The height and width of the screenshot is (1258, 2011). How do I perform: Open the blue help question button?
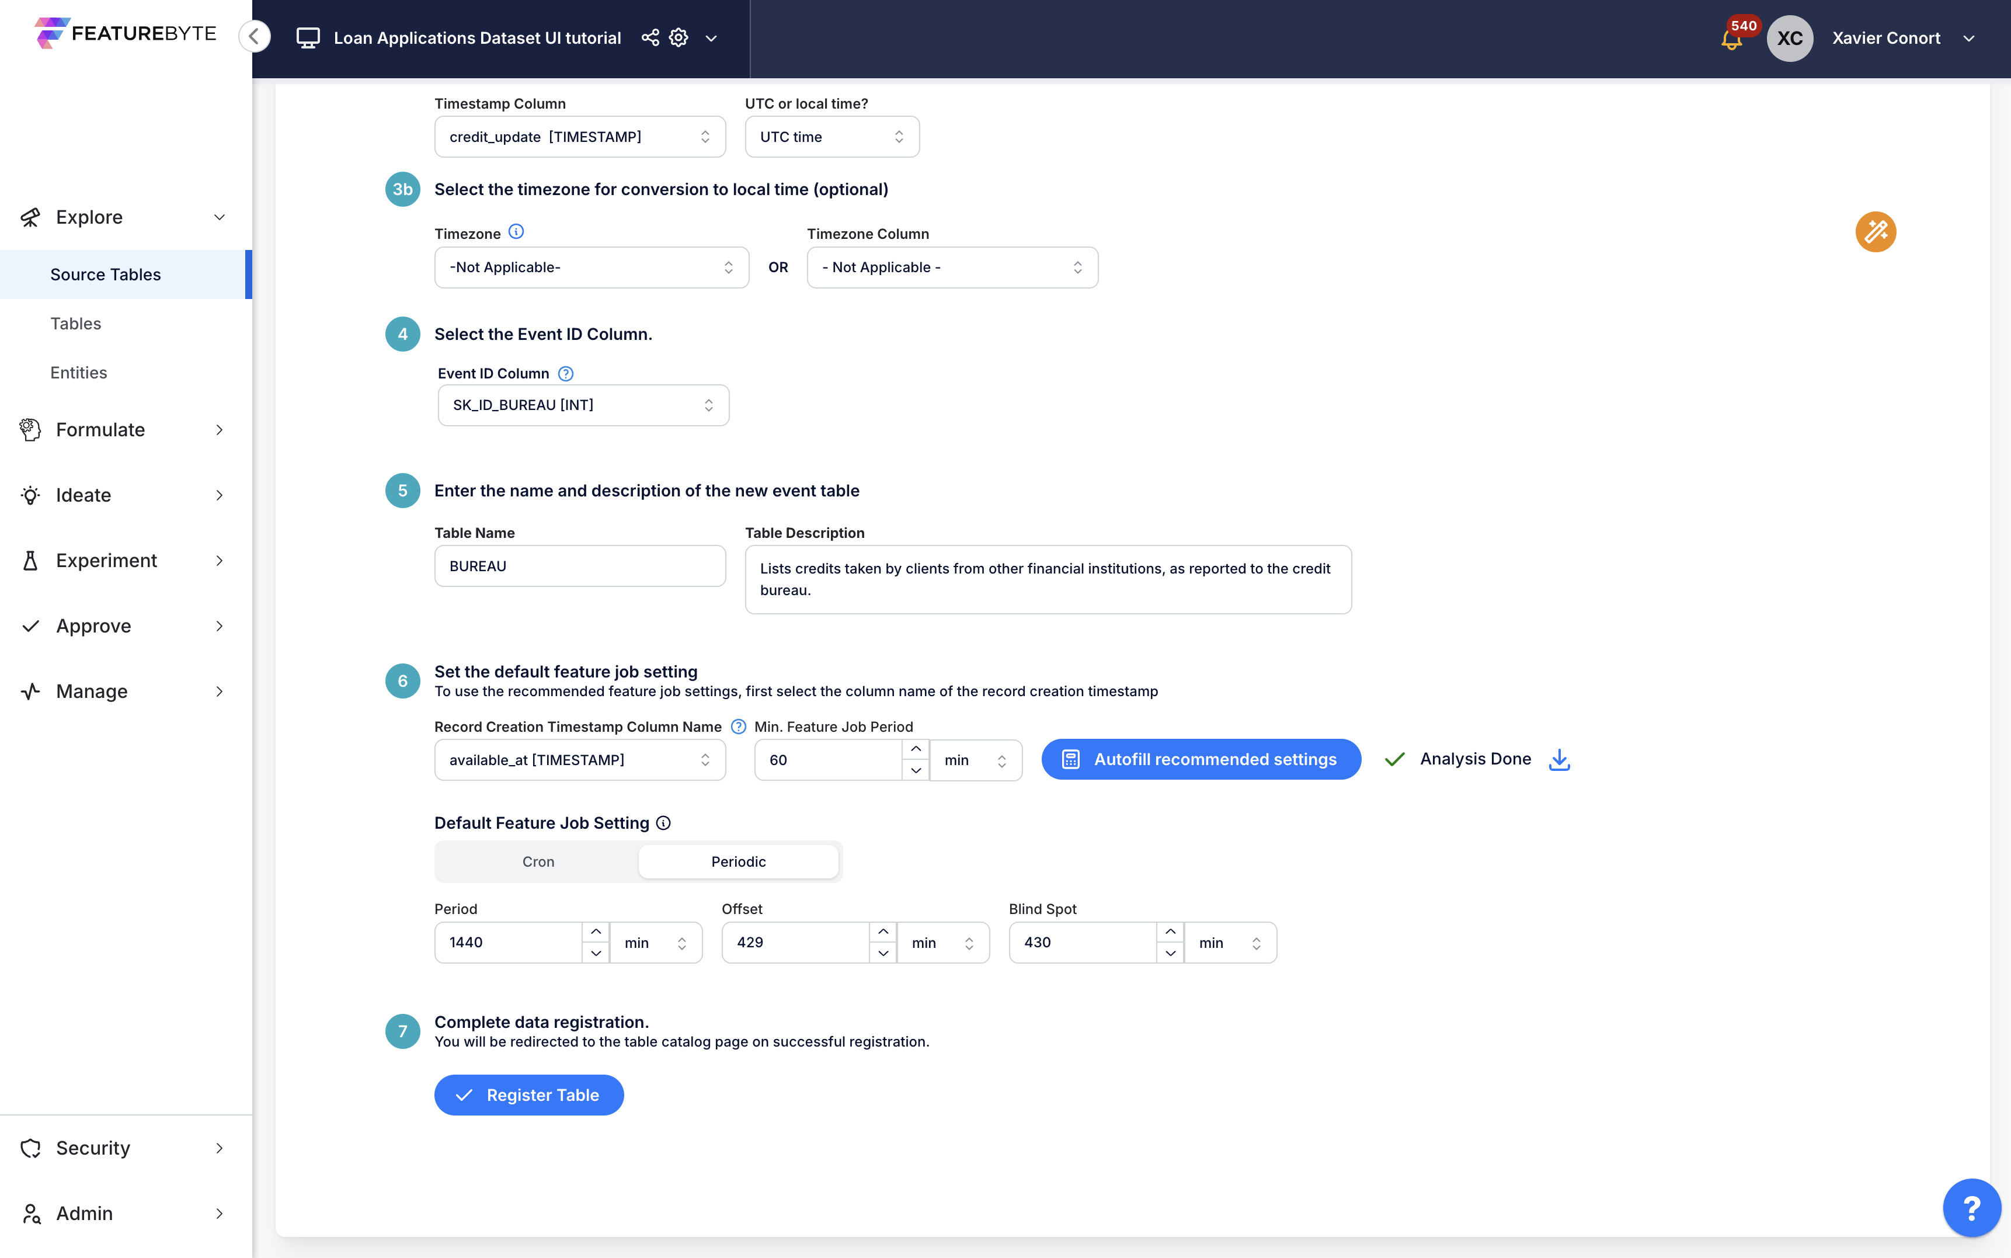point(1971,1207)
